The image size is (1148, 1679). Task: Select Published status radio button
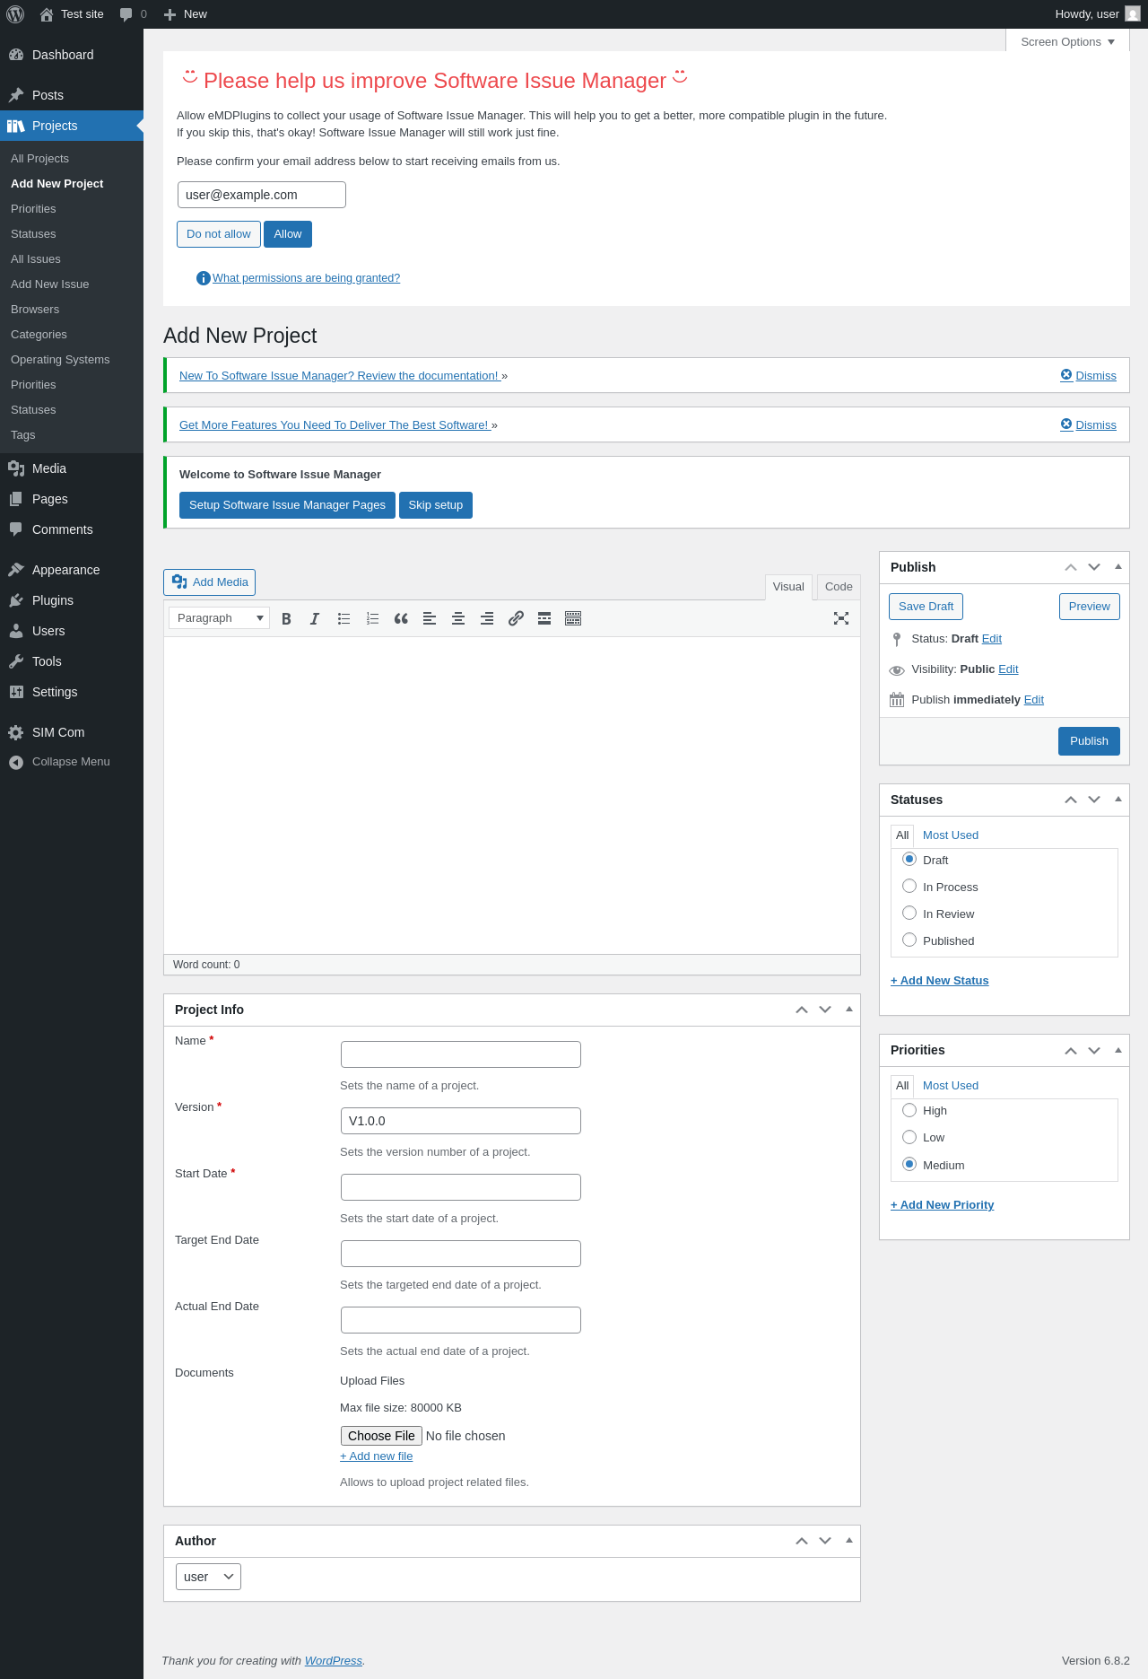(x=909, y=940)
